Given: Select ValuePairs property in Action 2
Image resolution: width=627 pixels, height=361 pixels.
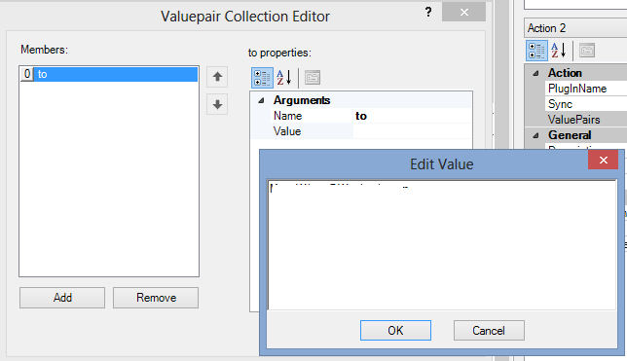Looking at the screenshot, I should (x=573, y=120).
